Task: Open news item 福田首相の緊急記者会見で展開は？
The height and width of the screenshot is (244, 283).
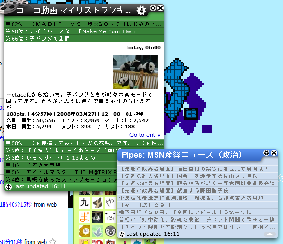Action: pos(198,169)
